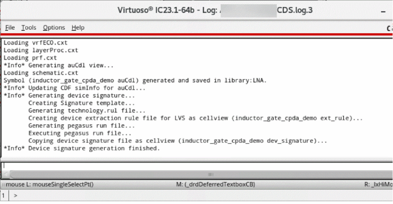
Task: Click the '>' prompt in the bottom bar
Action: (16, 196)
